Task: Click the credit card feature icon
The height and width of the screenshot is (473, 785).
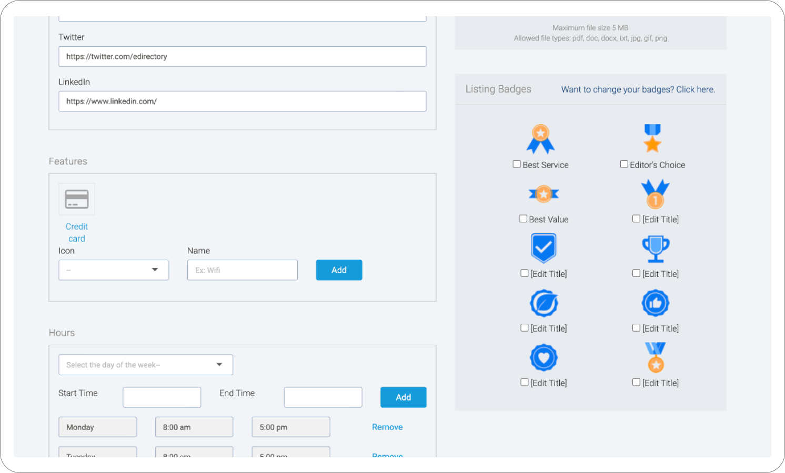Action: pyautogui.click(x=77, y=199)
